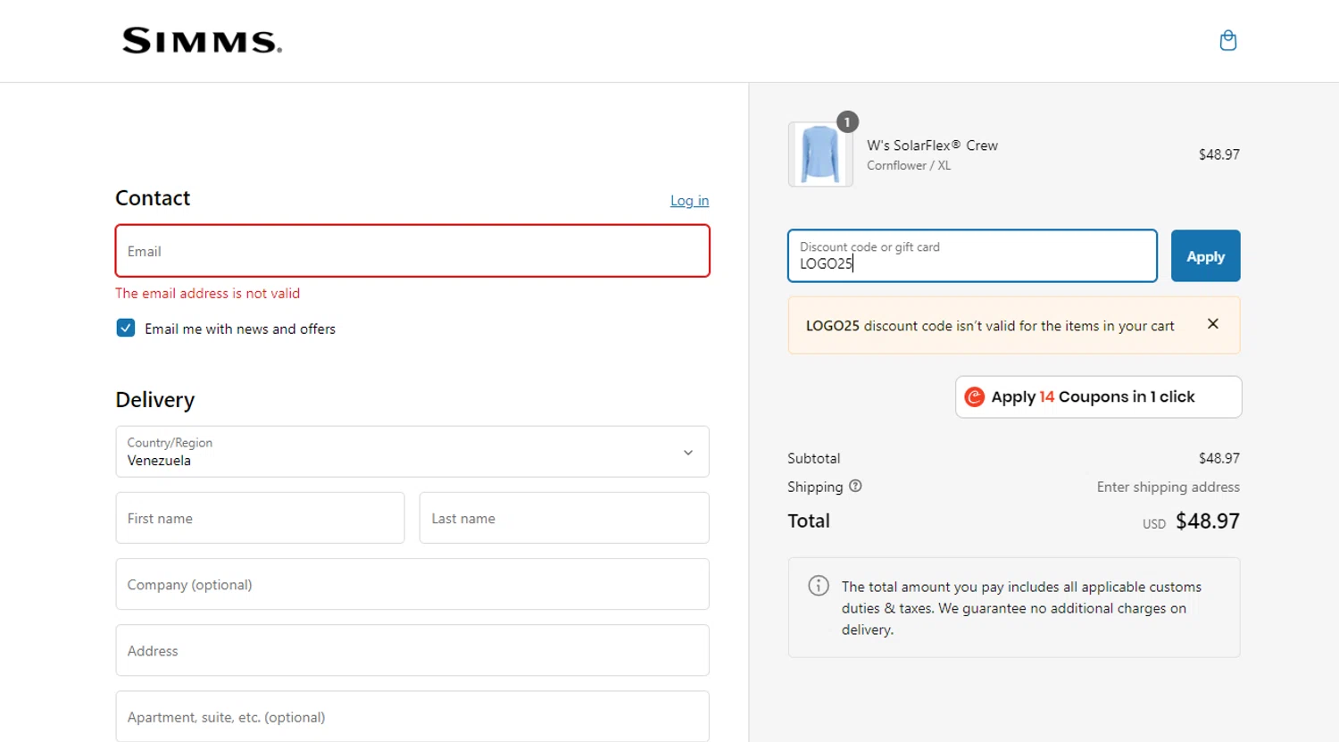The height and width of the screenshot is (742, 1339).
Task: Click the discount code or gift card field
Action: pyautogui.click(x=971, y=256)
